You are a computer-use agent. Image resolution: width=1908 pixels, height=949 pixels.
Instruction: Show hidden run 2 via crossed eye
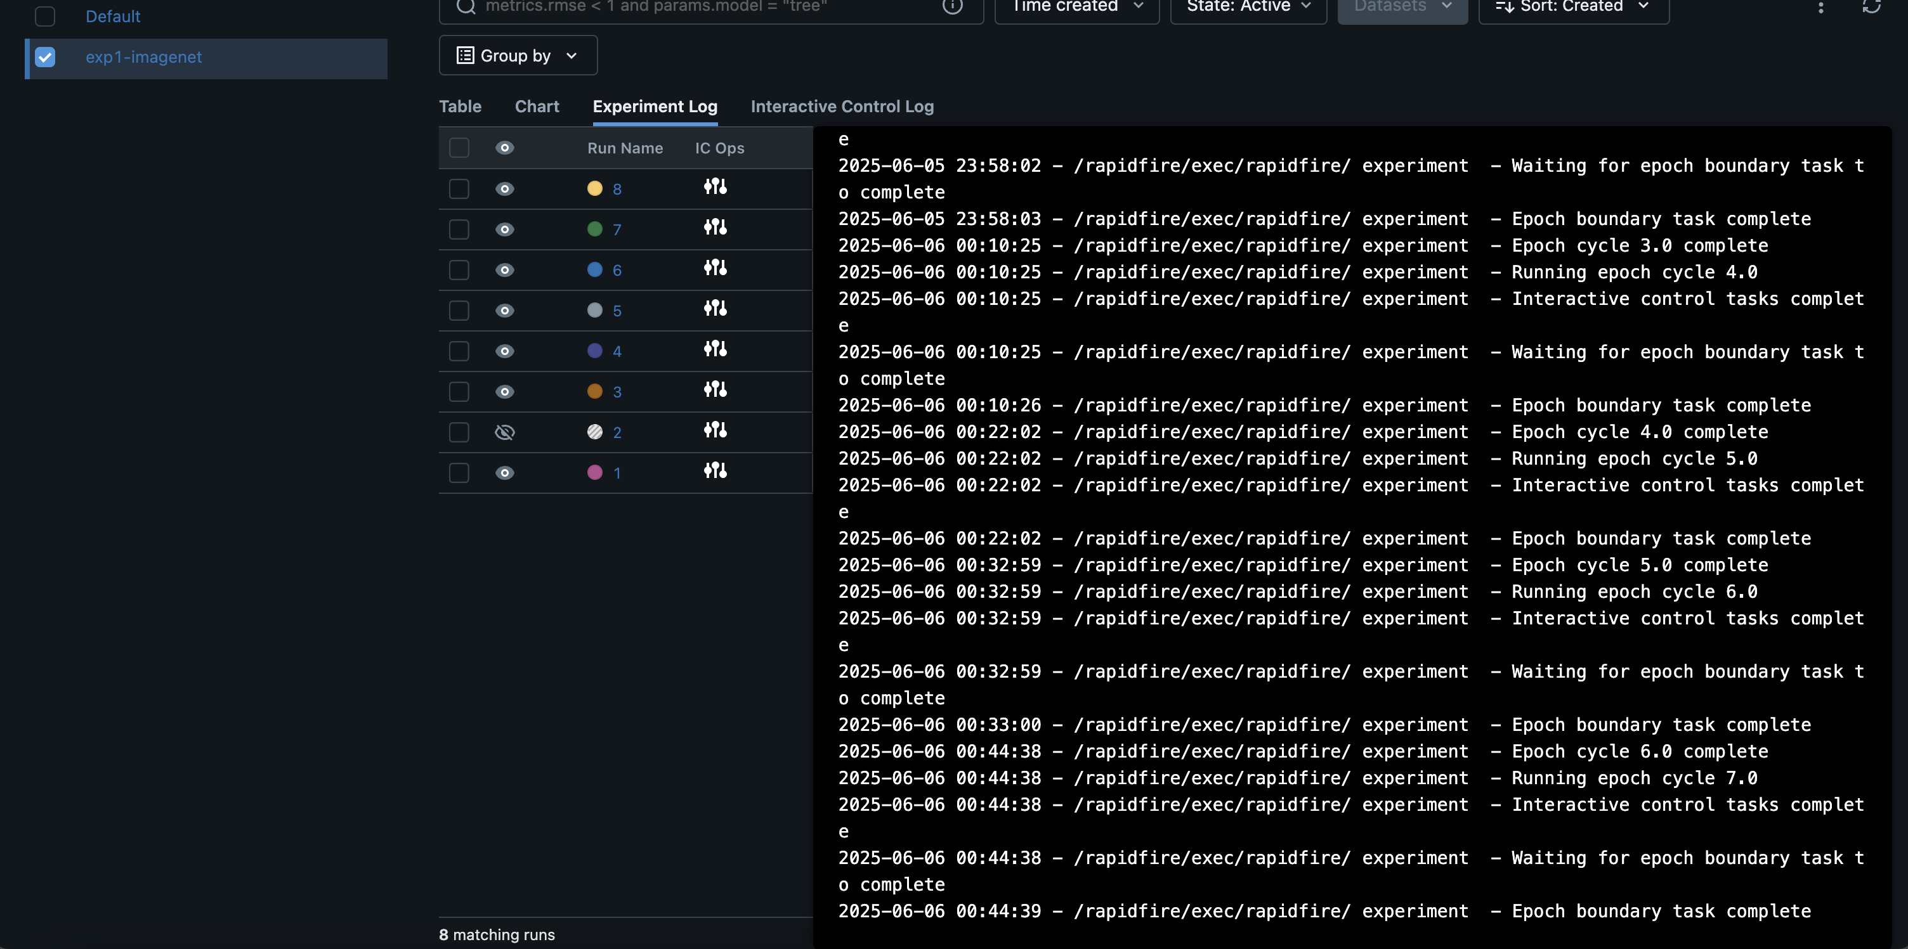point(504,432)
